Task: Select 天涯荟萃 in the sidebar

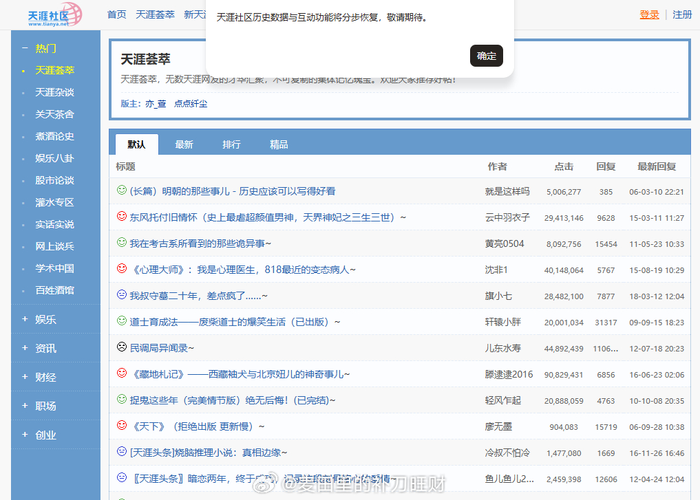Action: 55,70
